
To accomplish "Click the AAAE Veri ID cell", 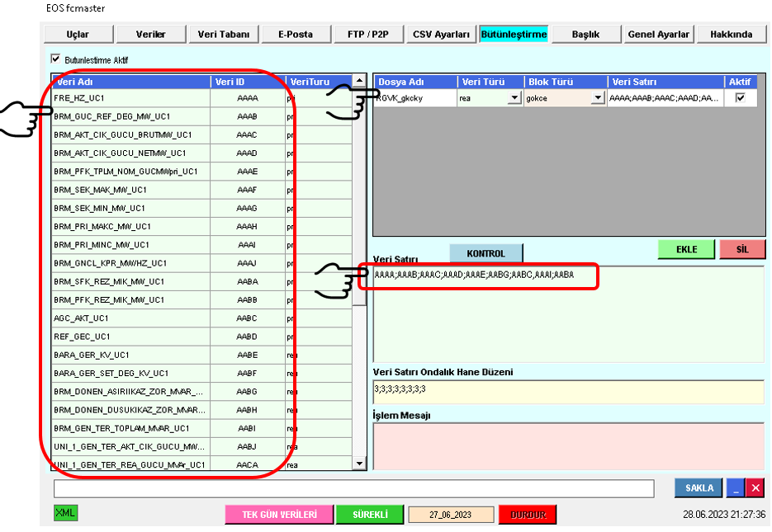I will tap(247, 171).
